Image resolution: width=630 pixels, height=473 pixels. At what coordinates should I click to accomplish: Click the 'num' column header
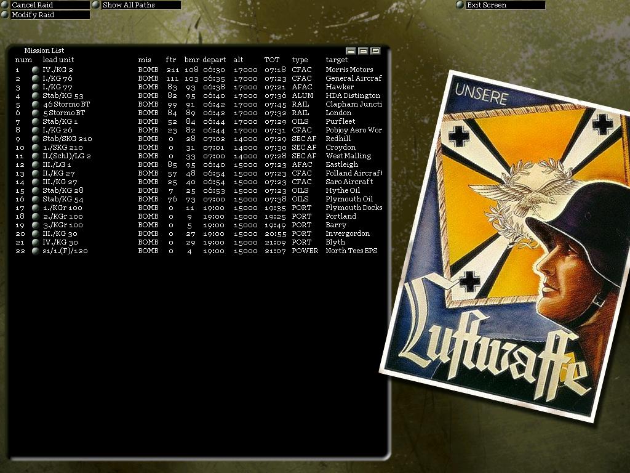(x=24, y=60)
